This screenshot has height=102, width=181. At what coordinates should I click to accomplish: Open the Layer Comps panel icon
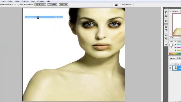[x=166, y=44]
